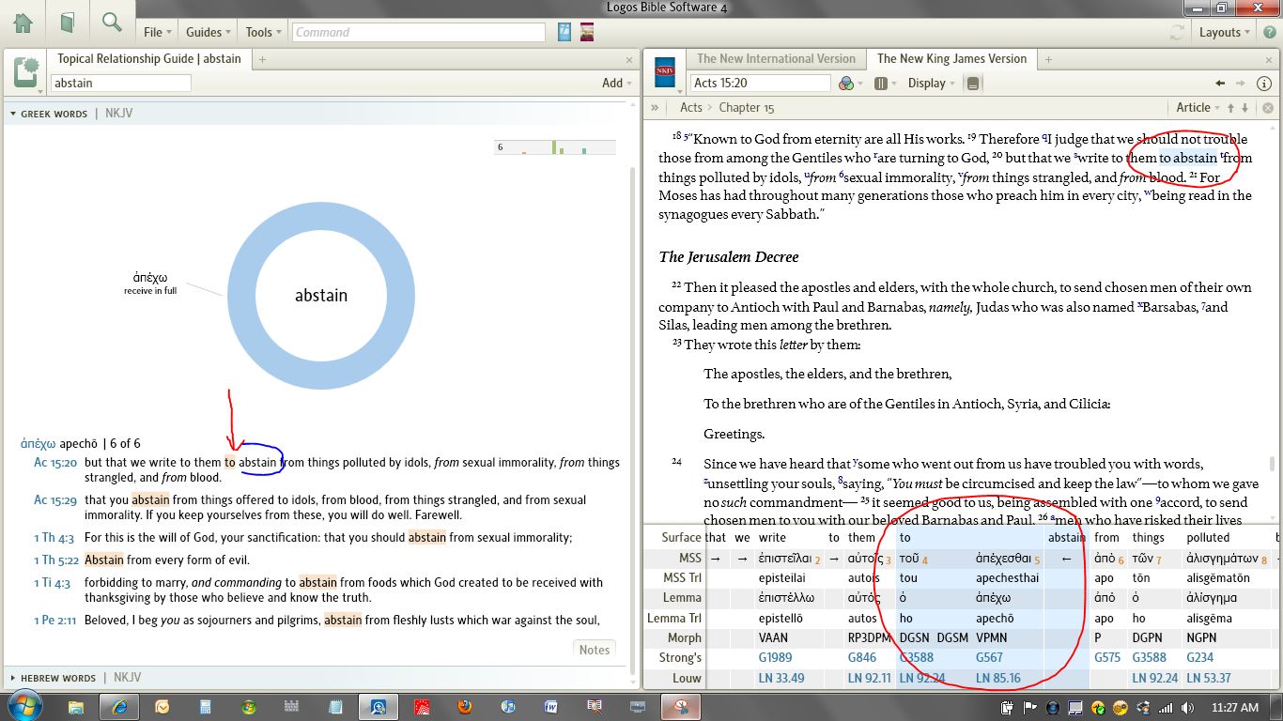Viewport: 1283px width, 721px height.
Task: Click the abstain topic input field
Action: pyautogui.click(x=120, y=83)
